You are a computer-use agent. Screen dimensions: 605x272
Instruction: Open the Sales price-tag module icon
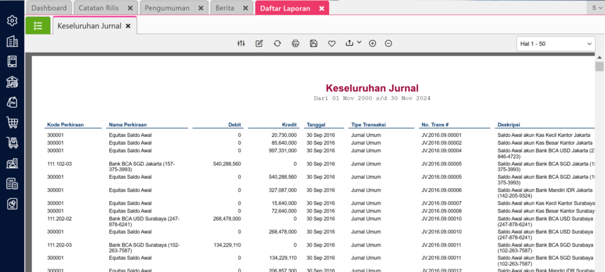click(x=12, y=102)
